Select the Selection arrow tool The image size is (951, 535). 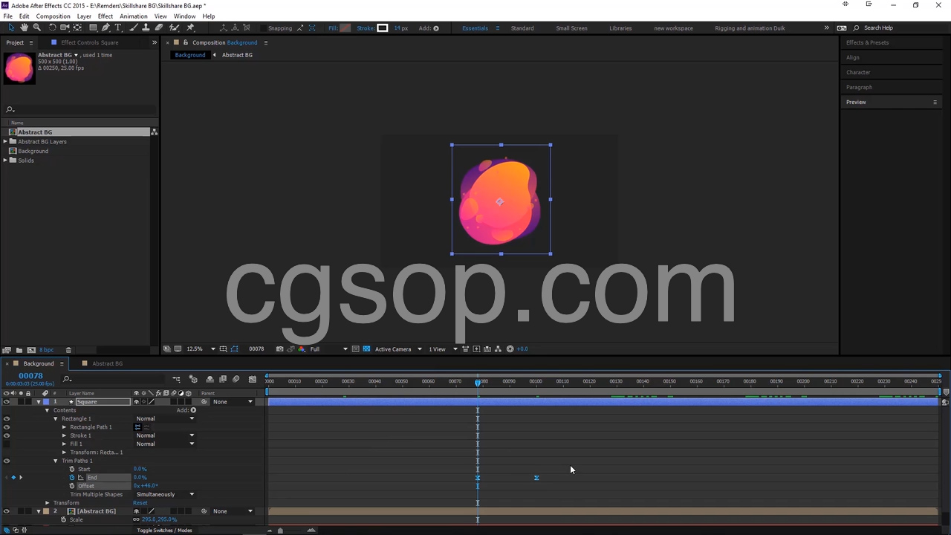coord(11,27)
